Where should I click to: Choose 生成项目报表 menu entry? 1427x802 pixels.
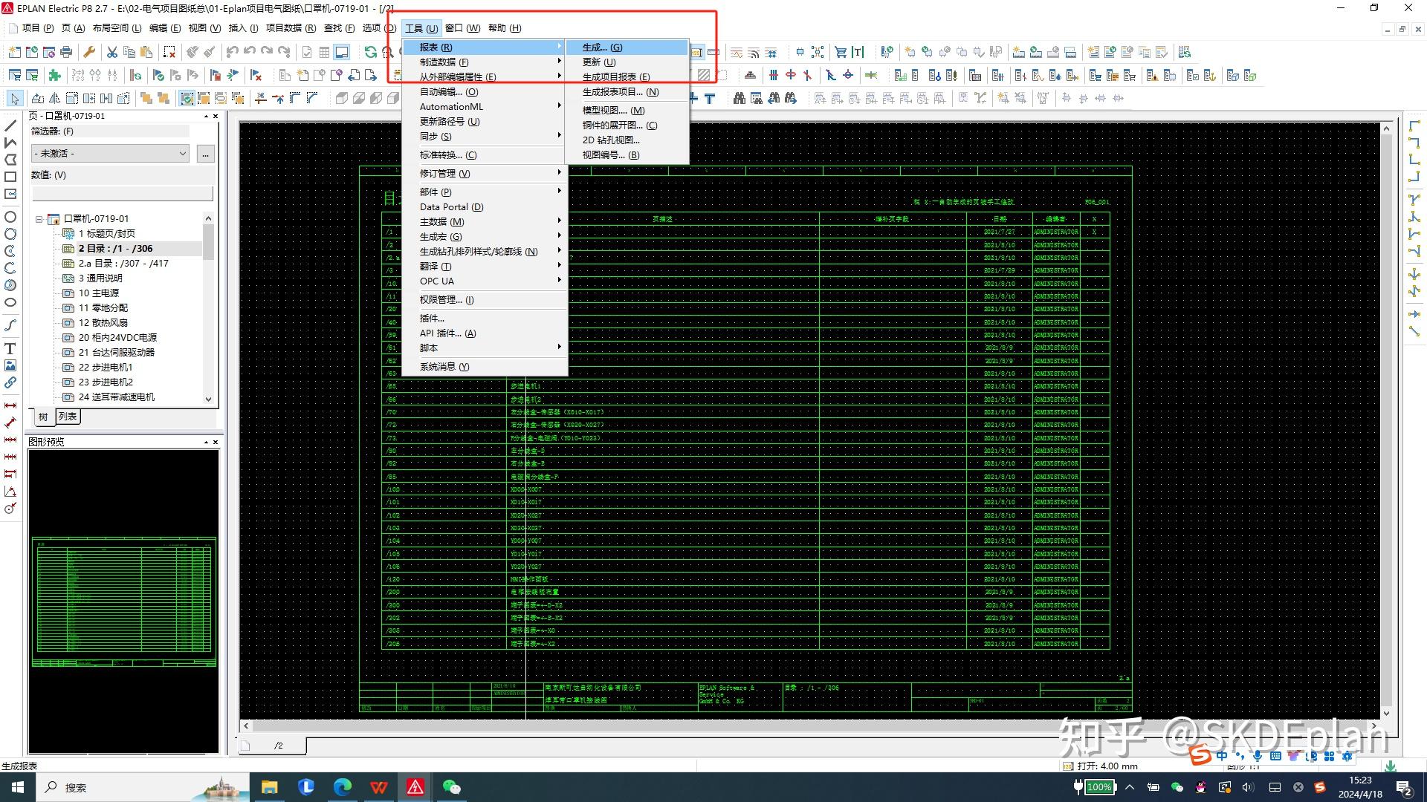(x=627, y=76)
